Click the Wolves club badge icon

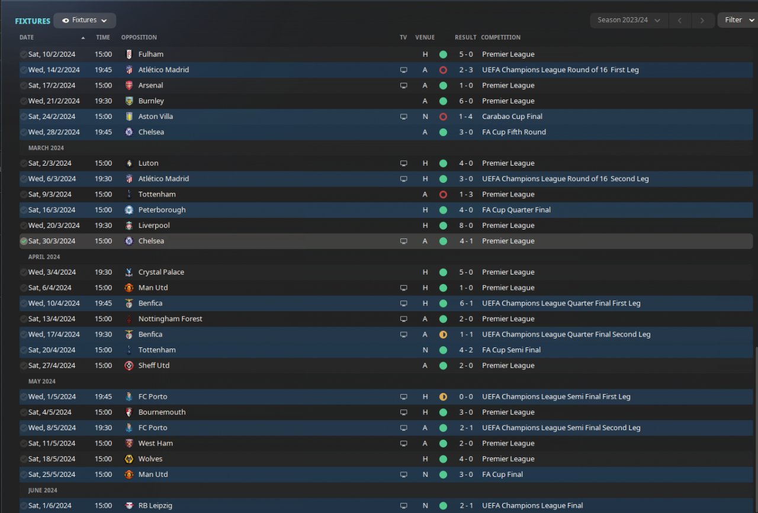coord(129,459)
